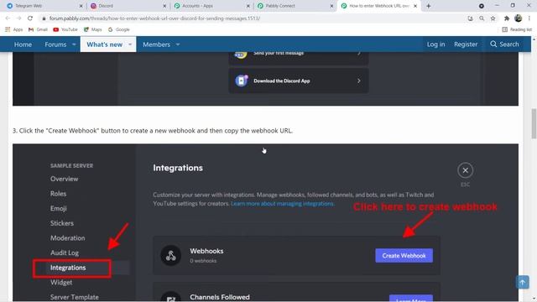537x302 pixels.
Task: Click the Chrome download/install icon in address bar
Action: point(470,18)
